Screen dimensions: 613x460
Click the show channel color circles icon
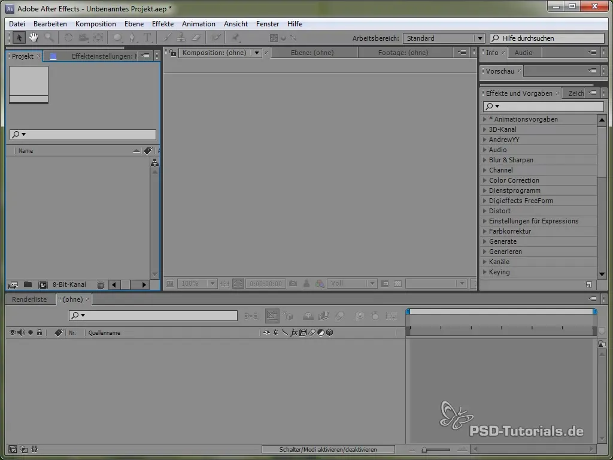(x=320, y=283)
